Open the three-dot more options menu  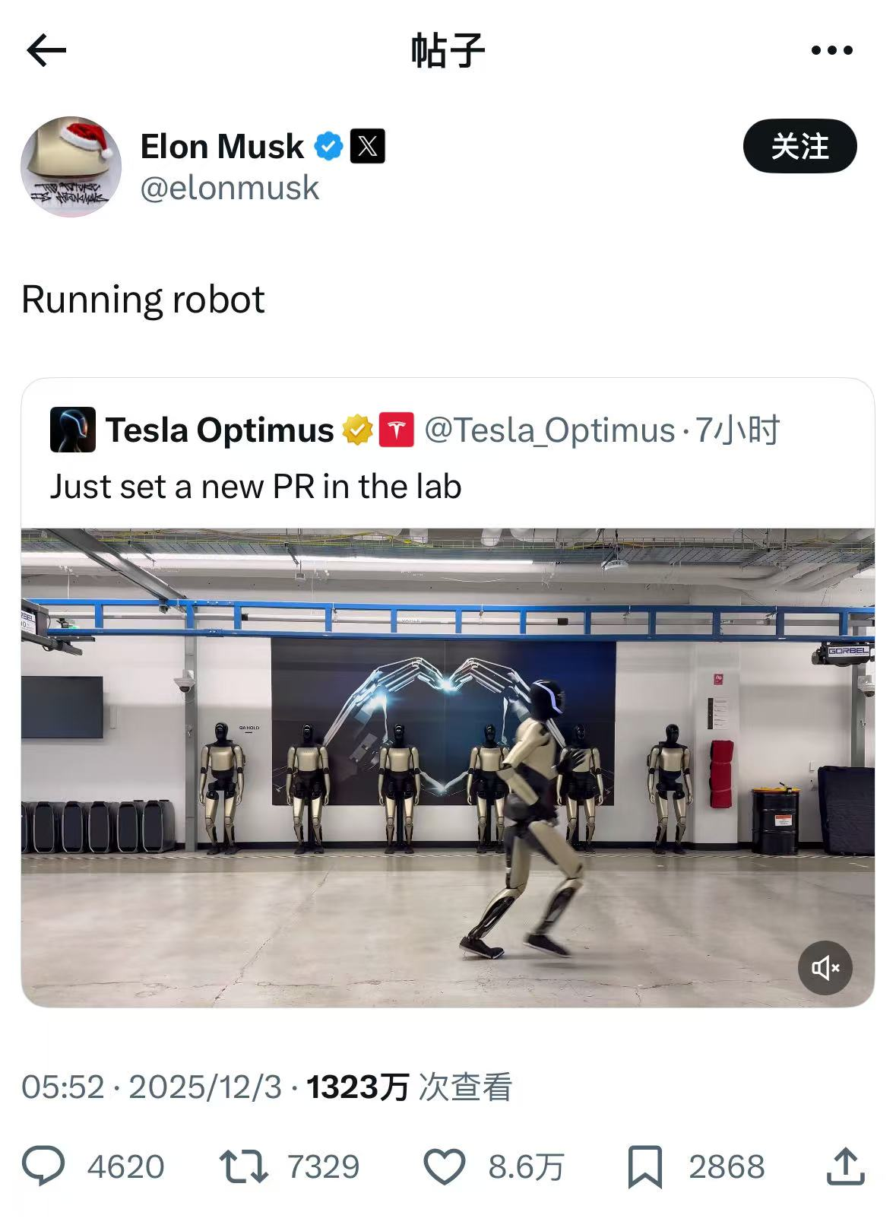point(831,51)
